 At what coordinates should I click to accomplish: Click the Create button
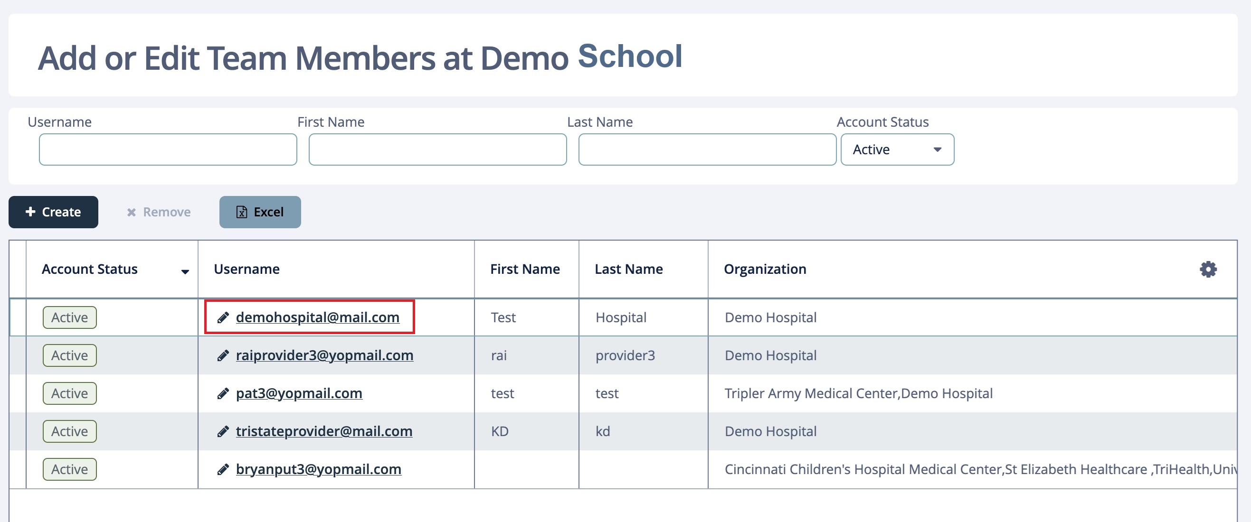[53, 212]
